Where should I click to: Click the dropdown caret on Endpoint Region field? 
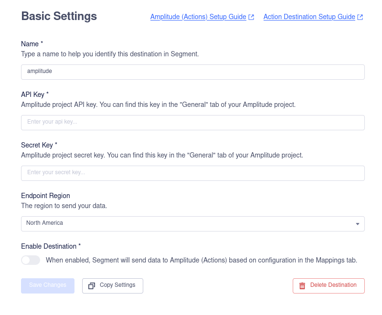point(357,223)
